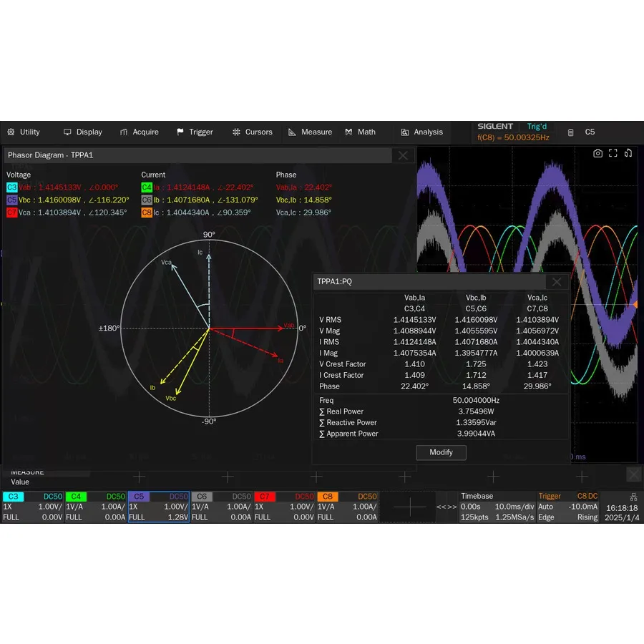Enter fullscreen with the fullscreen frame icon
Viewport: 644px width, 644px height.
point(613,153)
